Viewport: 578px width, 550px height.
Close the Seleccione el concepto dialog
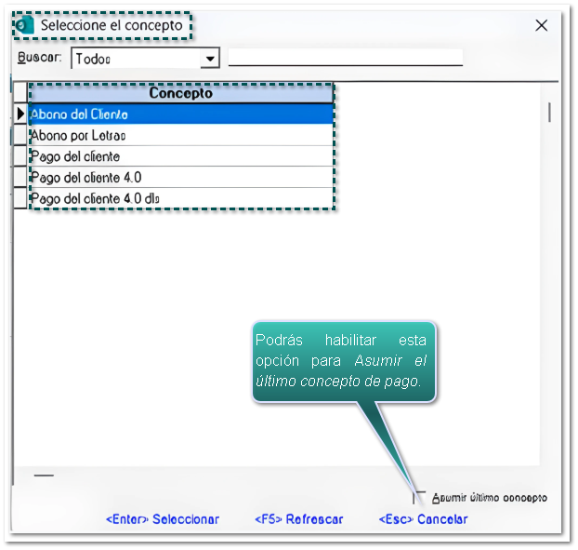[542, 25]
